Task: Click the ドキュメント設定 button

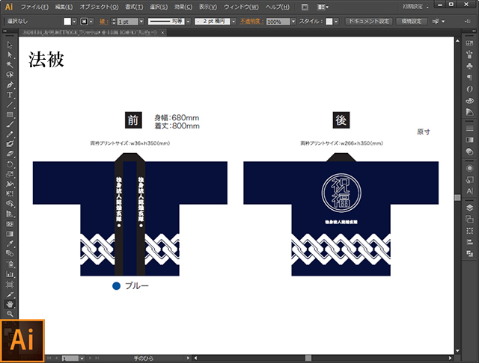Action: pyautogui.click(x=368, y=22)
